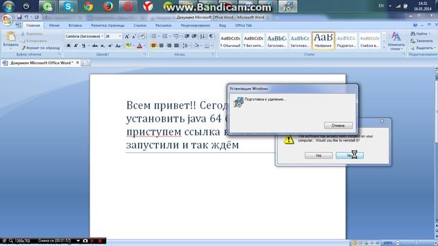
Task: Open the Шрифт group dialog launcher
Action: (144, 55)
